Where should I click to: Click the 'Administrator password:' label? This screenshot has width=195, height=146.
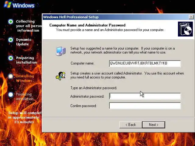87,96
